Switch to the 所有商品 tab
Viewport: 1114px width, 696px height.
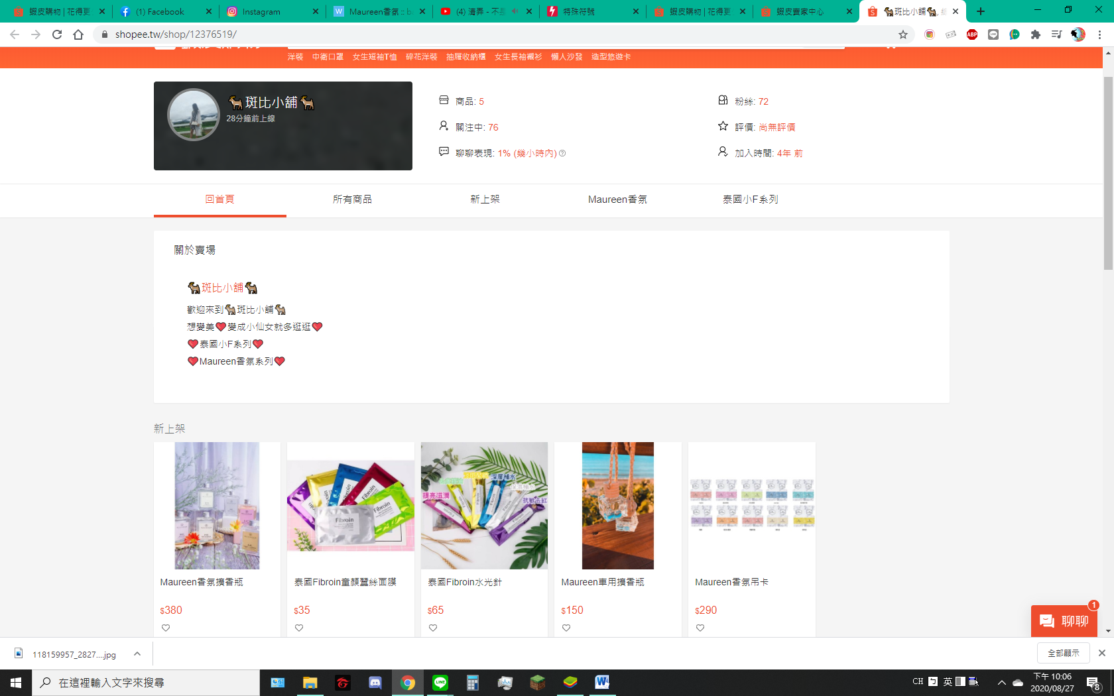(x=352, y=200)
